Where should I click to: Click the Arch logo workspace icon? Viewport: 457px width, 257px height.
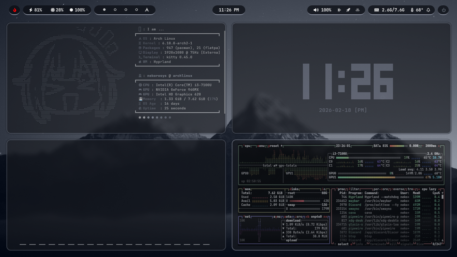coord(147,10)
